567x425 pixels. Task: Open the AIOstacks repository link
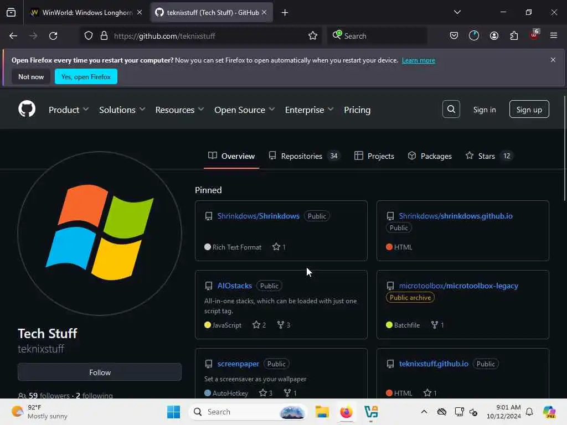click(x=234, y=286)
